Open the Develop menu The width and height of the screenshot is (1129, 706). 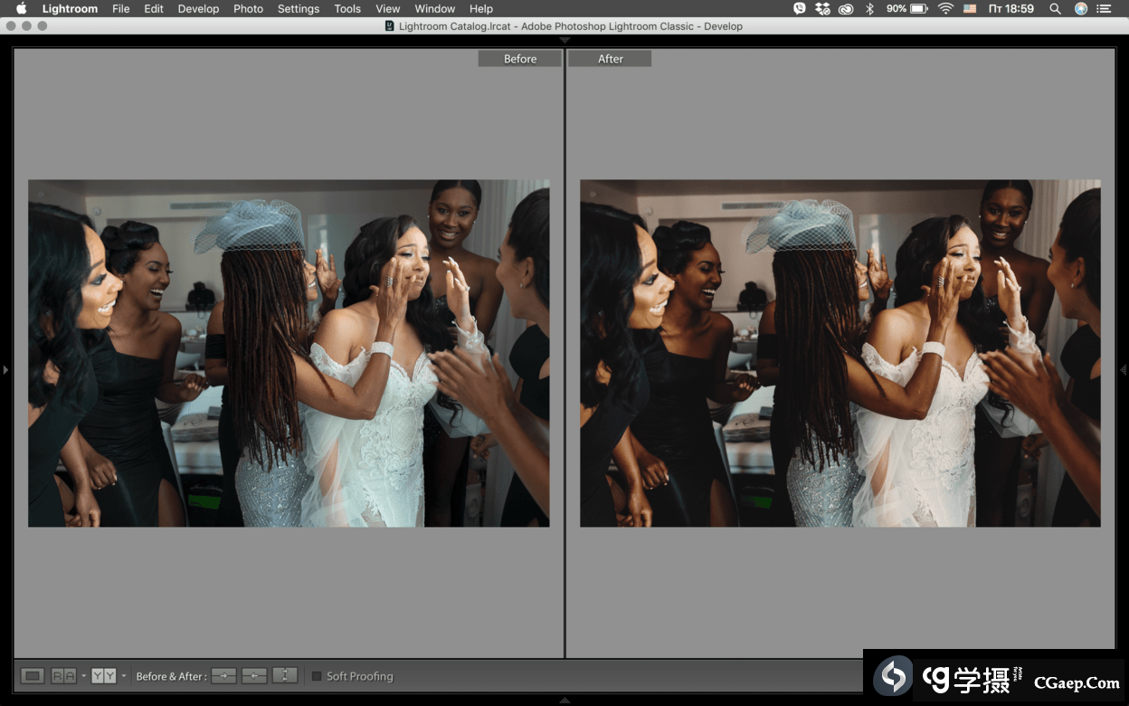198,8
